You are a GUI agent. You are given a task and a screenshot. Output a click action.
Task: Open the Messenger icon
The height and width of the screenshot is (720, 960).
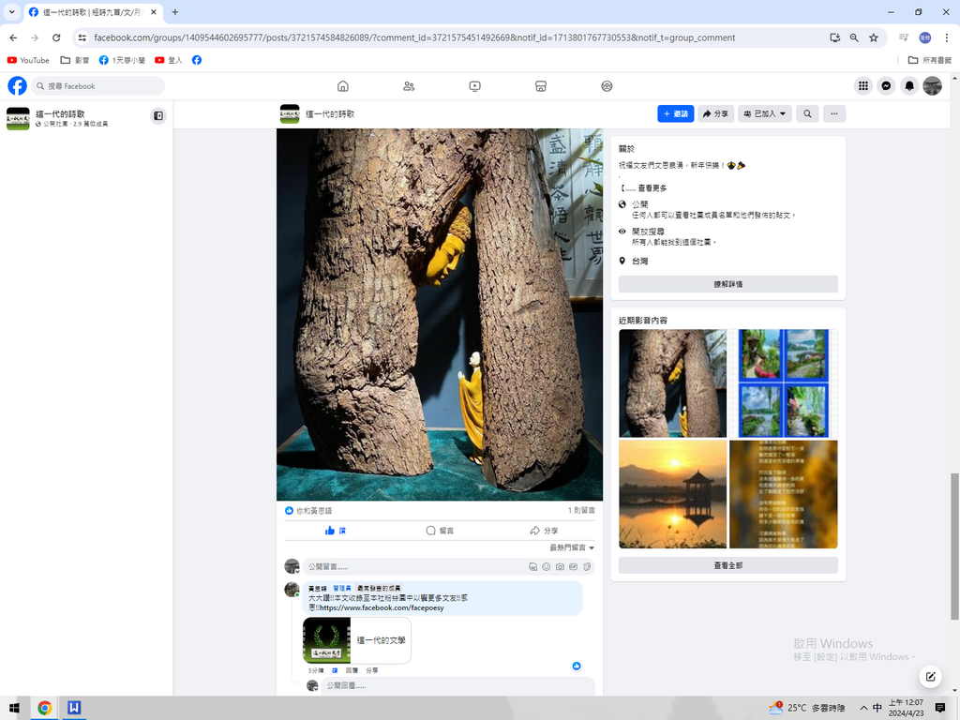click(x=885, y=86)
